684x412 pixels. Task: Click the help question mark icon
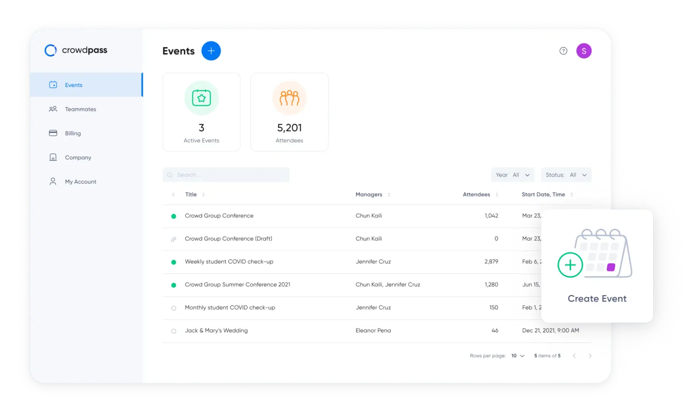click(x=563, y=51)
